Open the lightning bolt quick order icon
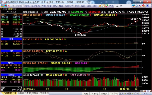Viewport: 152px width, 95px height. coord(100,6)
